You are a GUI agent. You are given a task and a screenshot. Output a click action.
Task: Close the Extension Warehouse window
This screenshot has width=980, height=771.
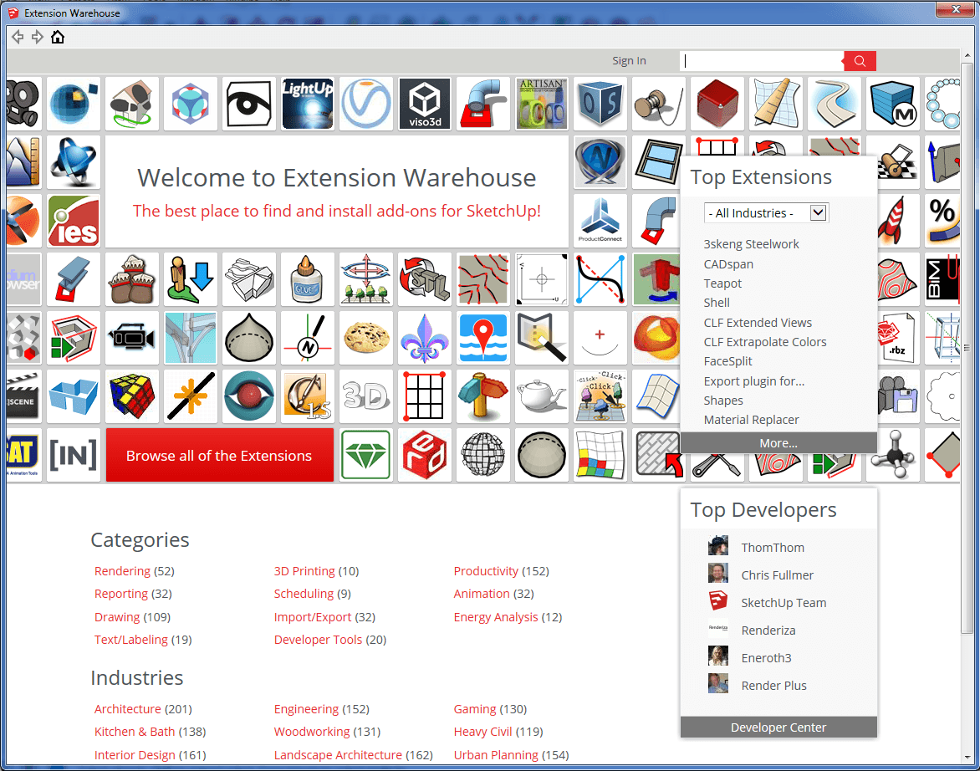pyautogui.click(x=956, y=8)
